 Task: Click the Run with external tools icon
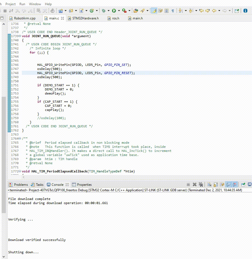(x=124, y=11)
